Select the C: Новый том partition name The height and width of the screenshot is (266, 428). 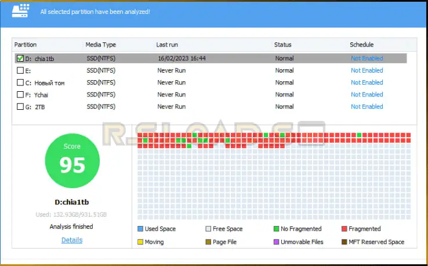coord(45,82)
